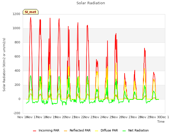Select the Net Radiation legend label
Image resolution: width=182 pixels, height=136 pixels.
(138, 130)
